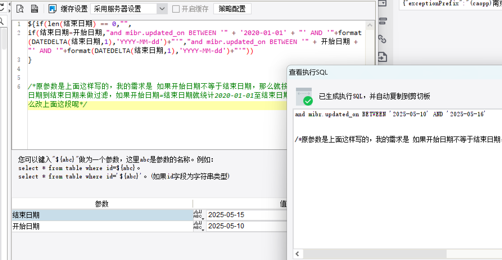Click the 缓存设置 label

[74, 9]
